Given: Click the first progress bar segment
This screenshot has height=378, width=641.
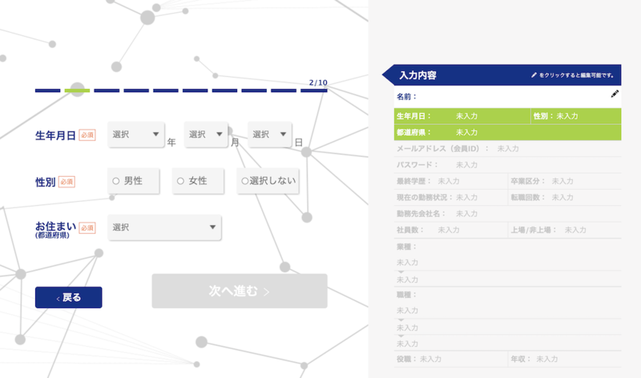Looking at the screenshot, I should point(47,90).
